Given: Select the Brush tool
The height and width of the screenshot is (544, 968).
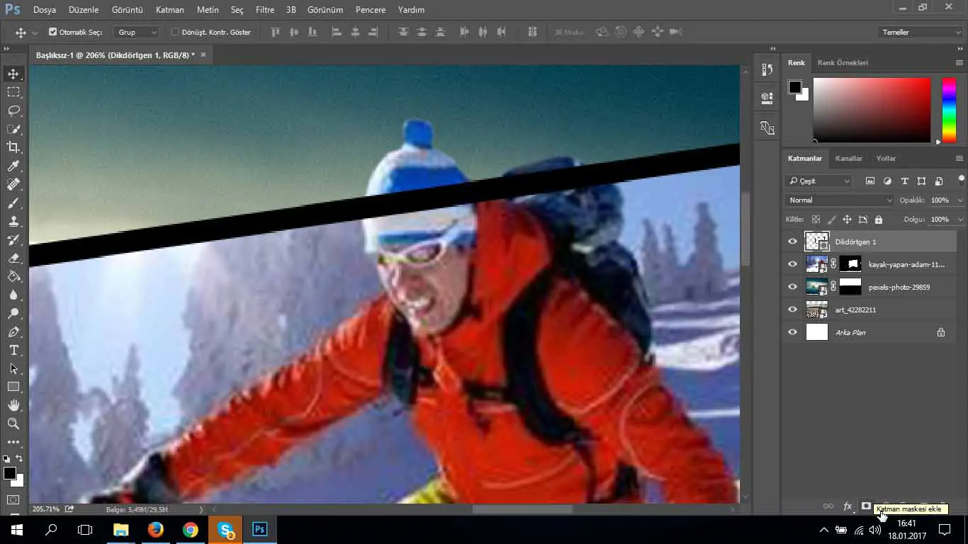Looking at the screenshot, I should (x=13, y=203).
